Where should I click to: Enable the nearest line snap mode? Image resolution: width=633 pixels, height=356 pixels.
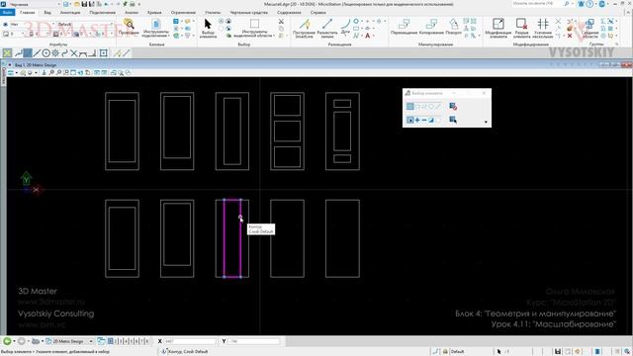pos(37,52)
